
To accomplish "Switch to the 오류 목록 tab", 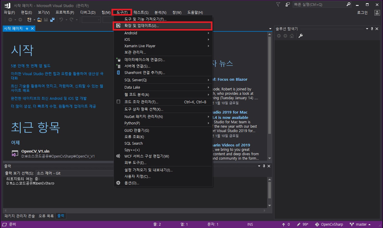I will pyautogui.click(x=46, y=216).
